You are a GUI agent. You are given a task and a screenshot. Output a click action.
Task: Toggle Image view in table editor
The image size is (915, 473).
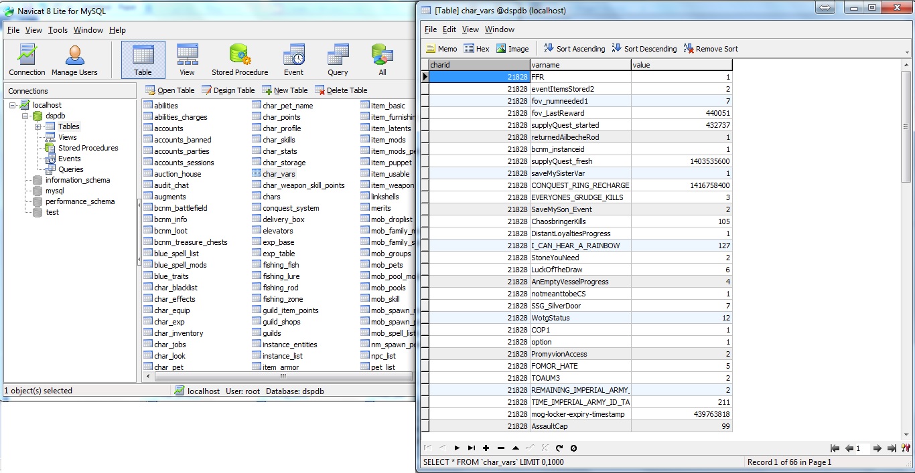(512, 49)
